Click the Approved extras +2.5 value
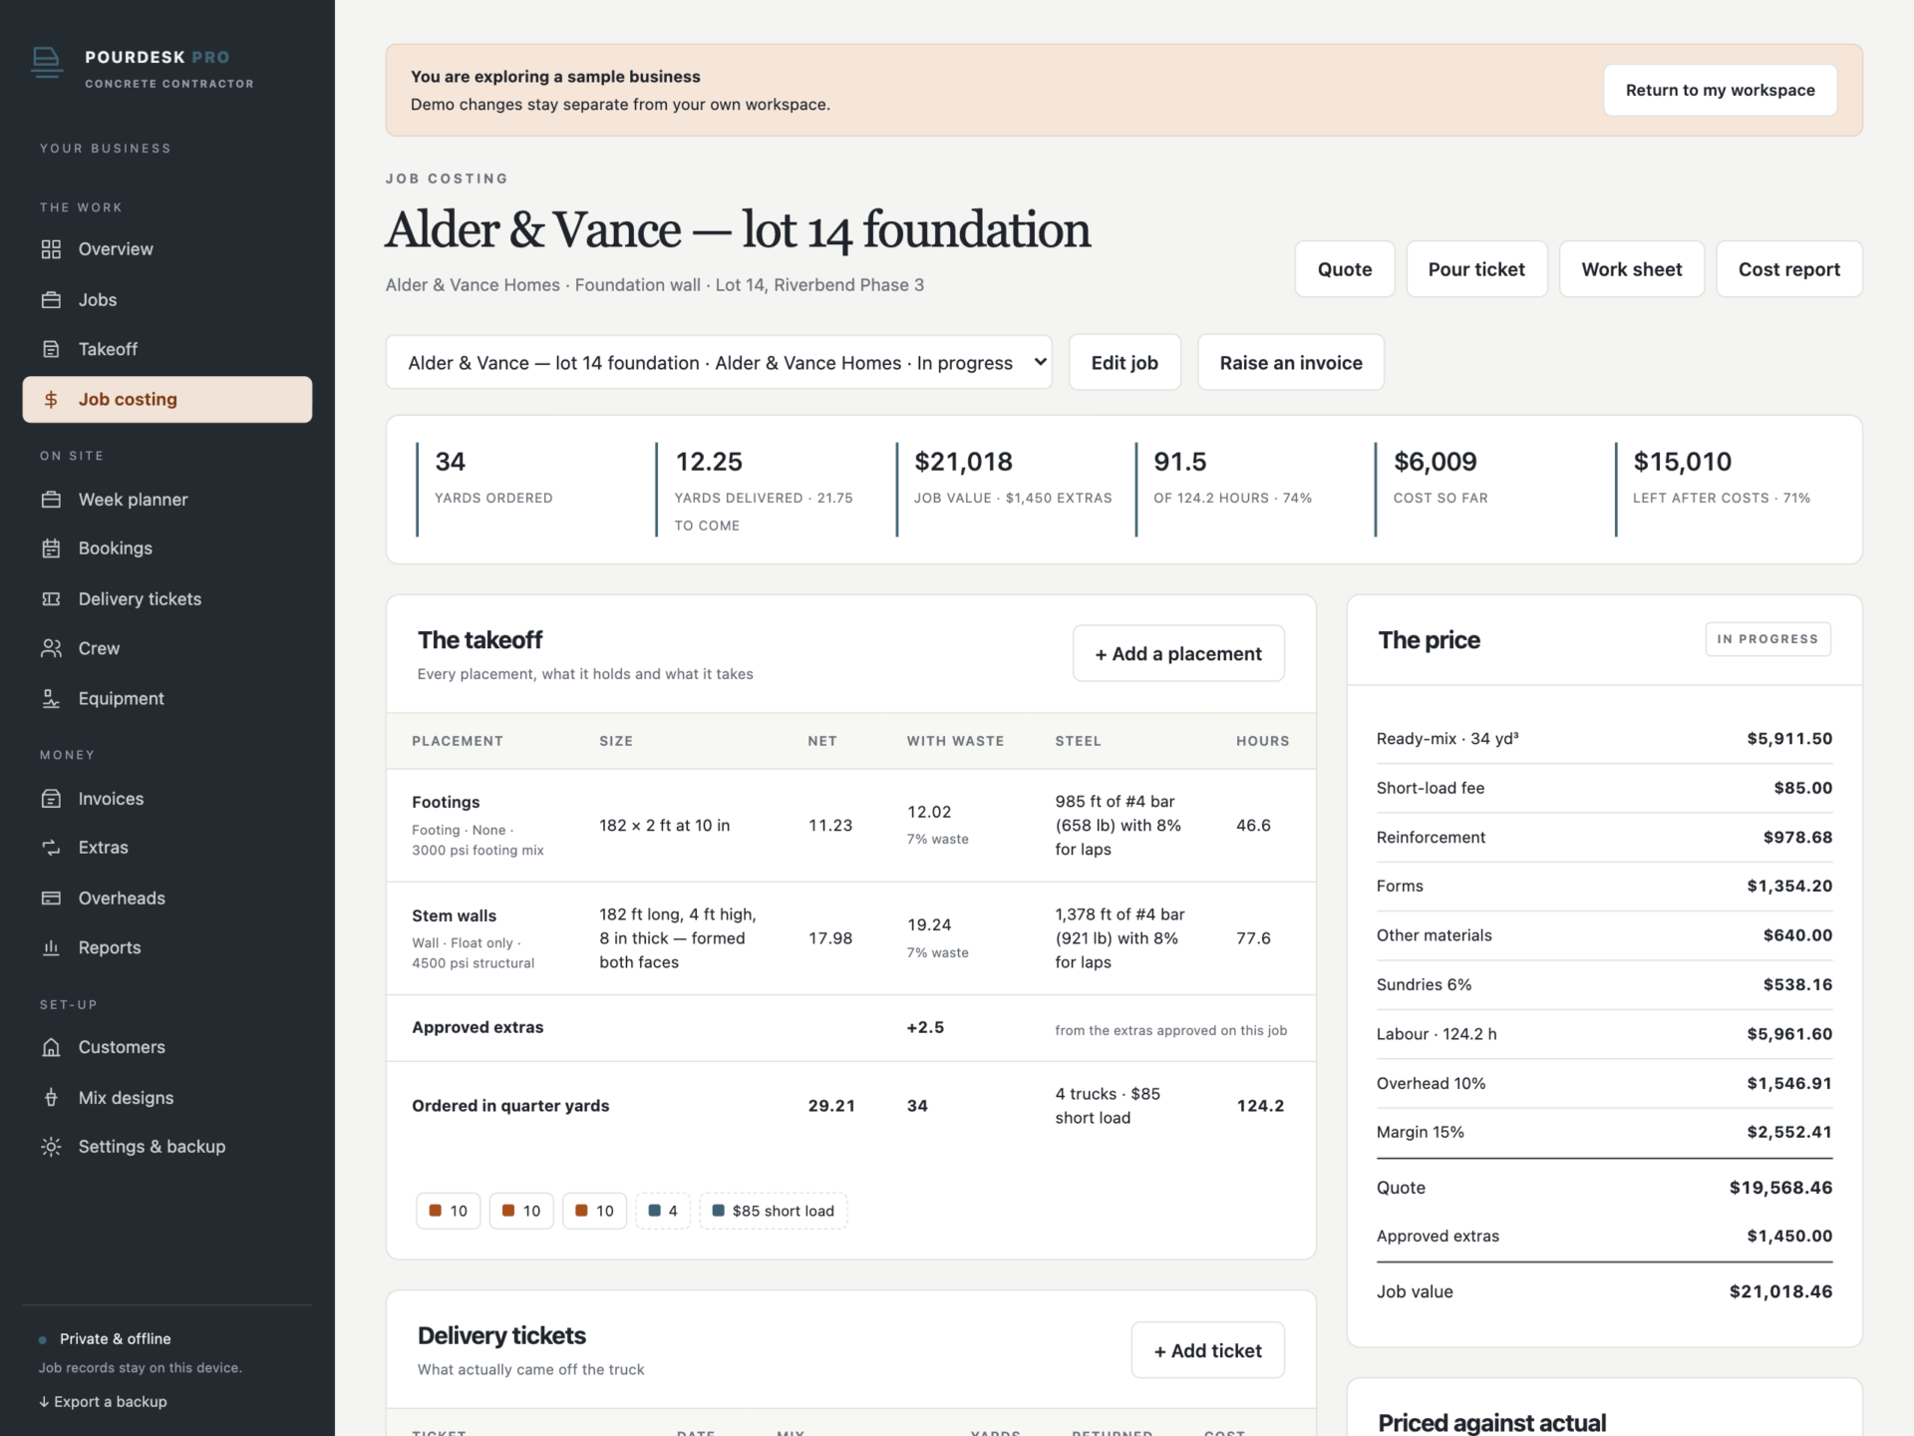This screenshot has height=1436, width=1914. [925, 1028]
